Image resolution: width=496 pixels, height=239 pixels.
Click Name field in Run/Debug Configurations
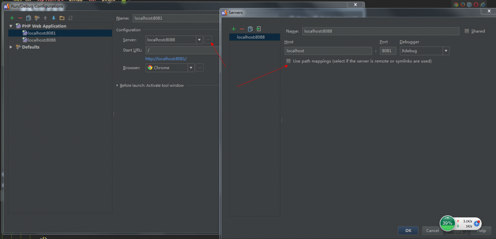[176, 18]
